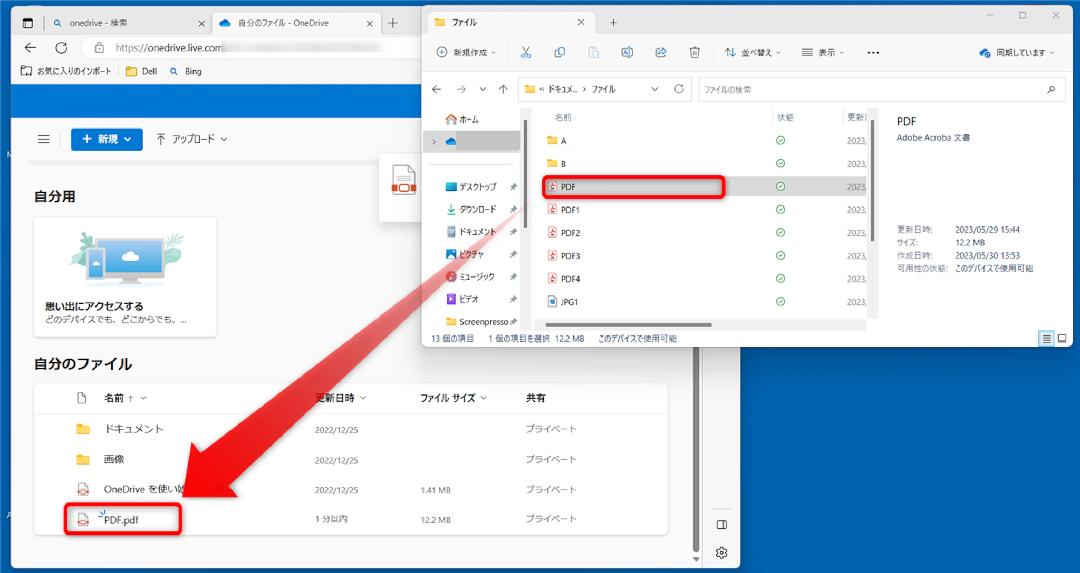
Task: Refresh the Explorer folder view
Action: [x=679, y=89]
